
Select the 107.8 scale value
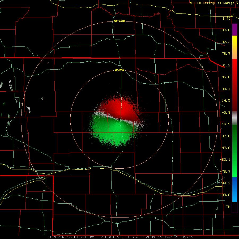225,30
